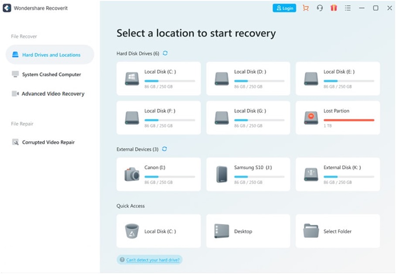Viewport: 396px width, 274px height.
Task: Select the Lost Partion drive card
Action: (x=337, y=117)
